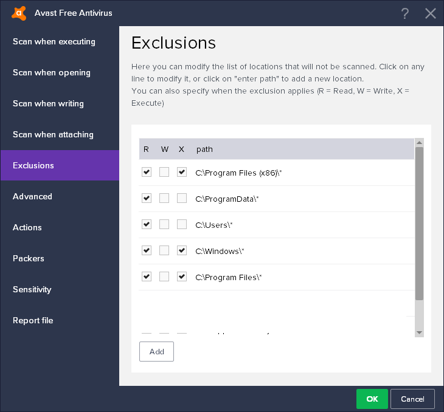Enable Execute for C:\Users\*

point(182,225)
